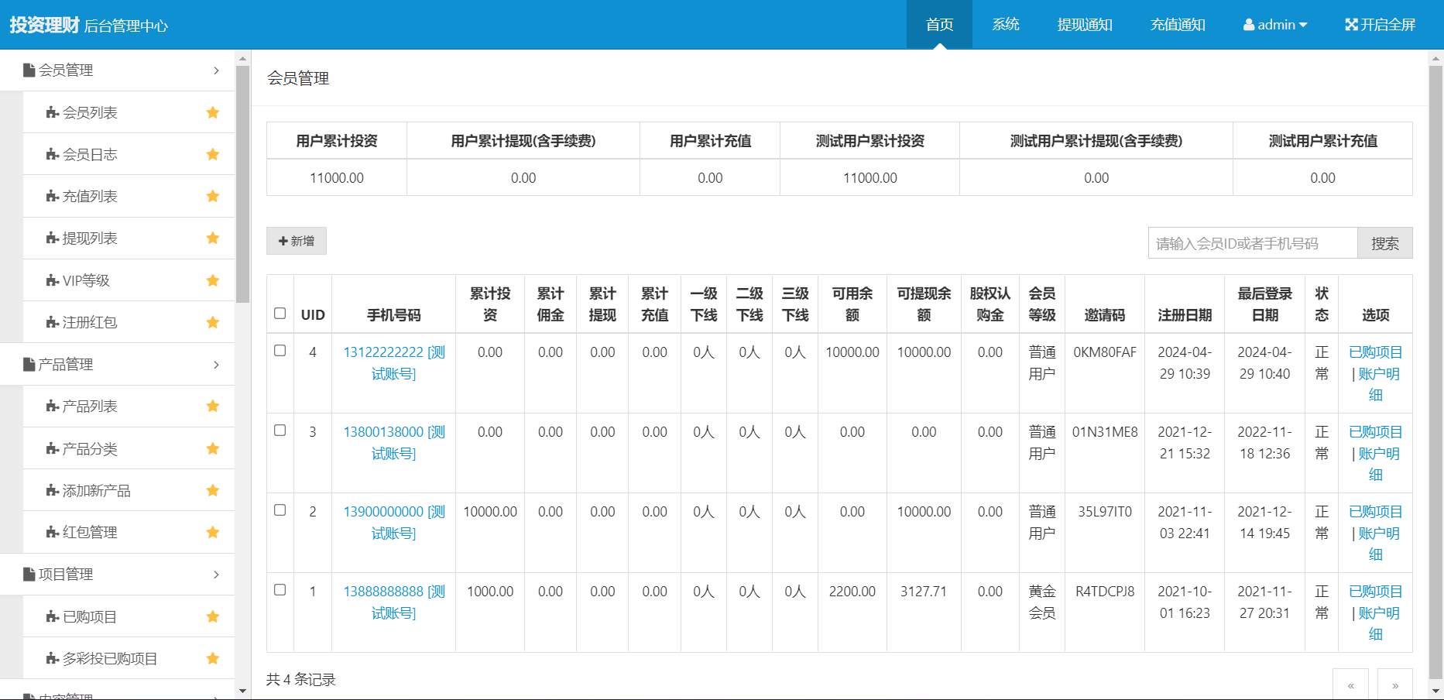Click the star icon beside 提现列表
Viewport: 1444px width, 700px height.
(x=213, y=238)
